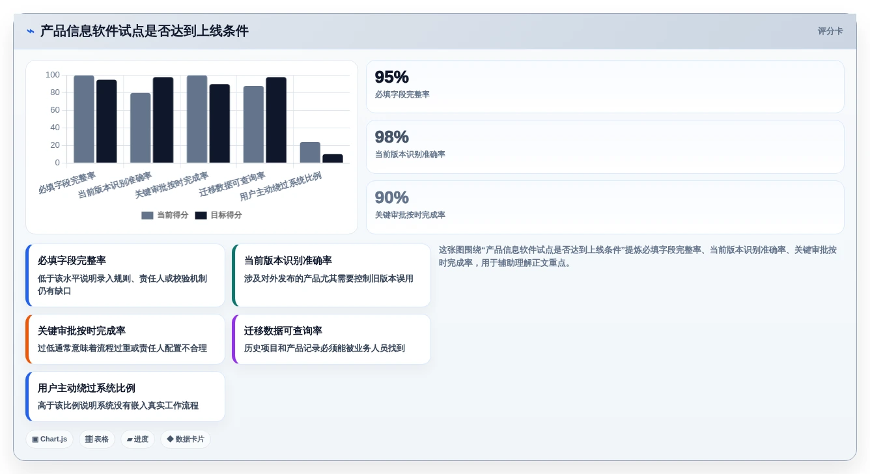Image resolution: width=870 pixels, height=474 pixels.
Task: Click the 表格 tag chip
Action: click(97, 439)
